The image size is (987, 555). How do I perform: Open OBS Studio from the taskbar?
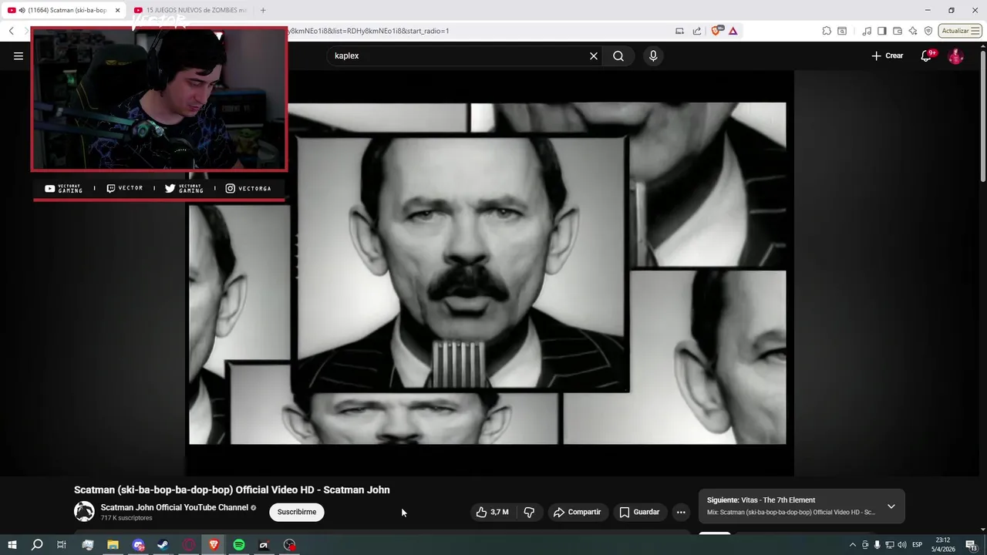click(289, 545)
